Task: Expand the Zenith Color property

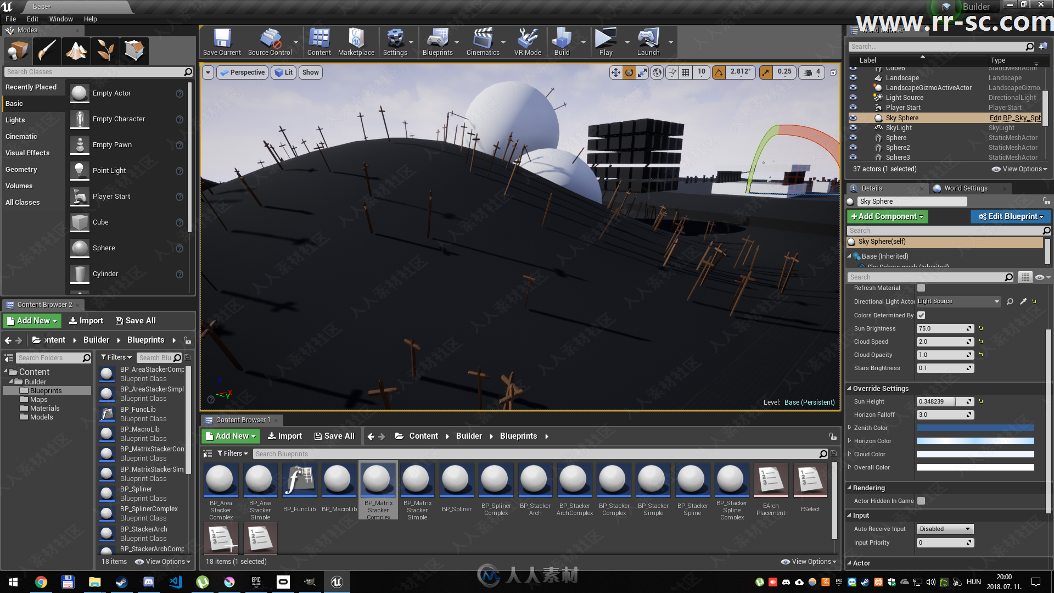Action: [x=850, y=428]
